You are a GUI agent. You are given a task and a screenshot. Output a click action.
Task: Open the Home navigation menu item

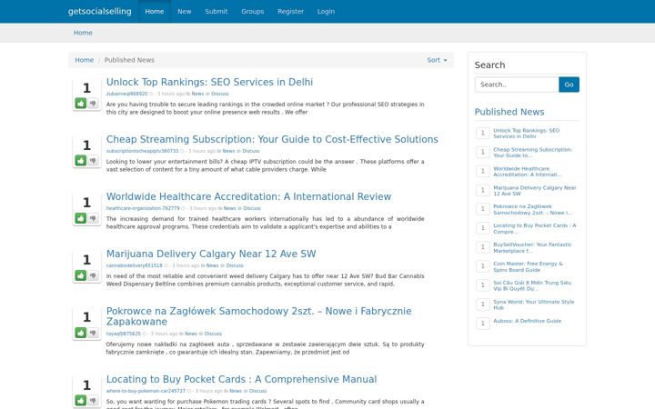coord(155,11)
